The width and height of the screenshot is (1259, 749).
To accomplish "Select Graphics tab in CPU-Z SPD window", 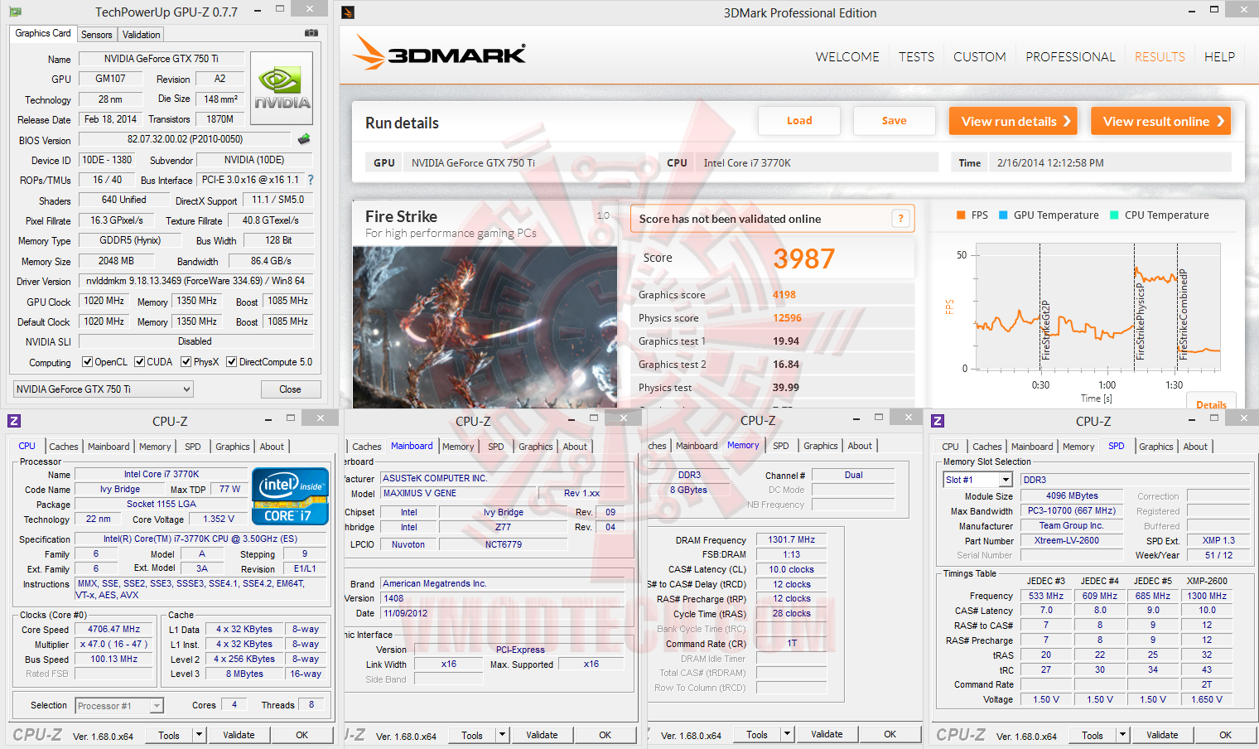I will click(x=1156, y=447).
